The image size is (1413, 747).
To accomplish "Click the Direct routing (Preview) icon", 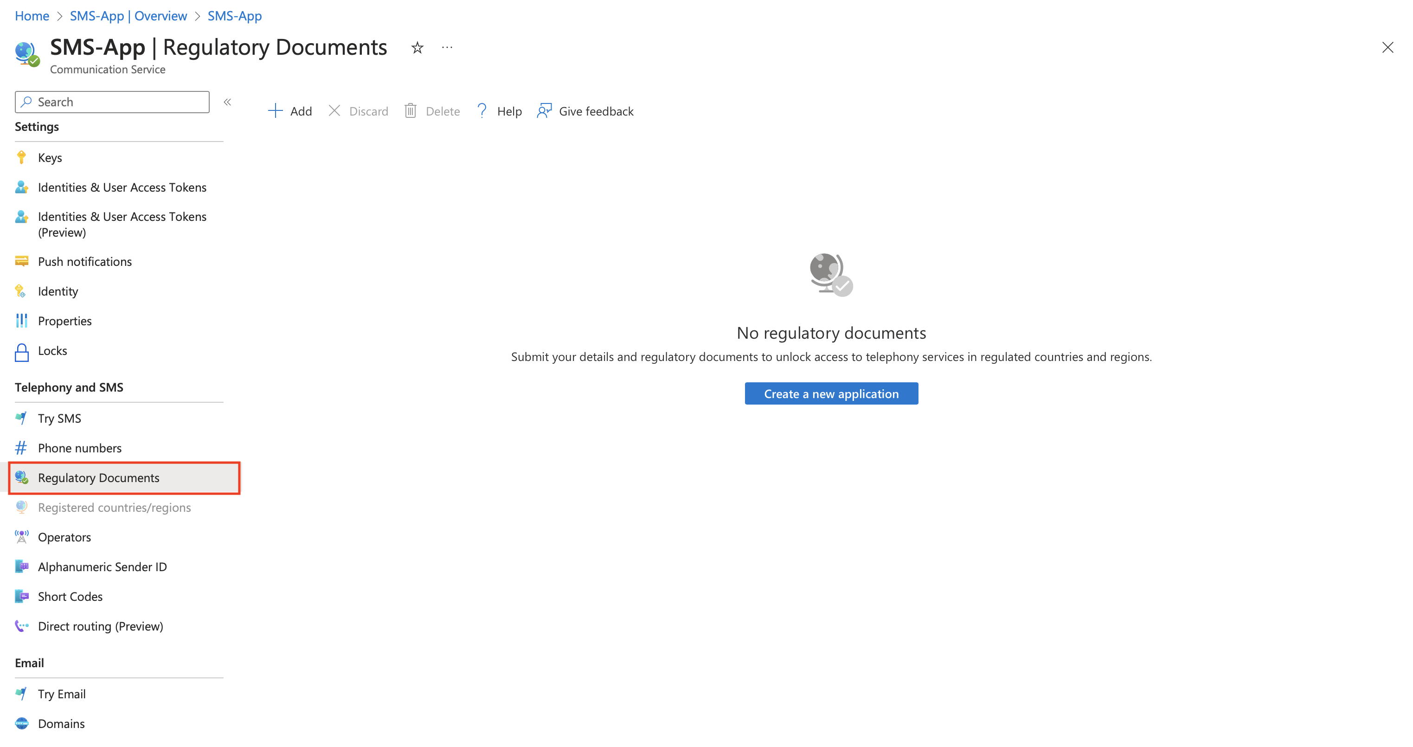I will coord(21,625).
